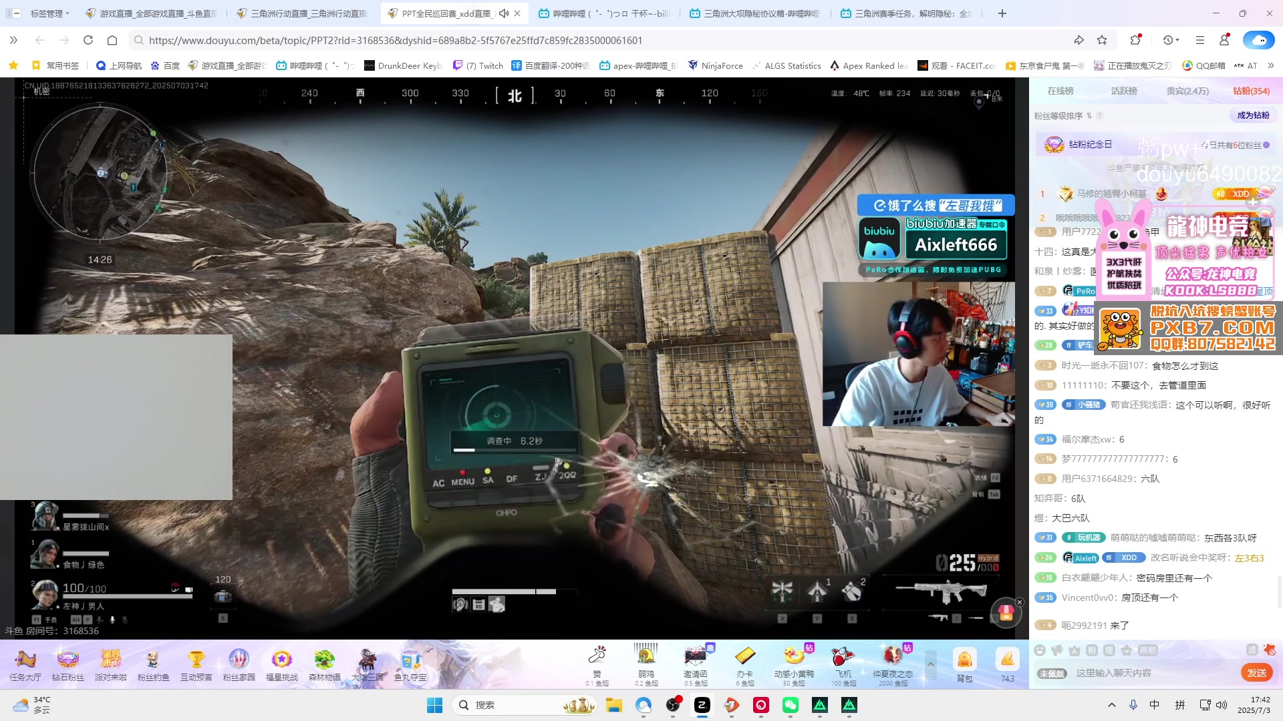The width and height of the screenshot is (1283, 721).
Task: Open Twitch bookmark
Action: (x=478, y=65)
